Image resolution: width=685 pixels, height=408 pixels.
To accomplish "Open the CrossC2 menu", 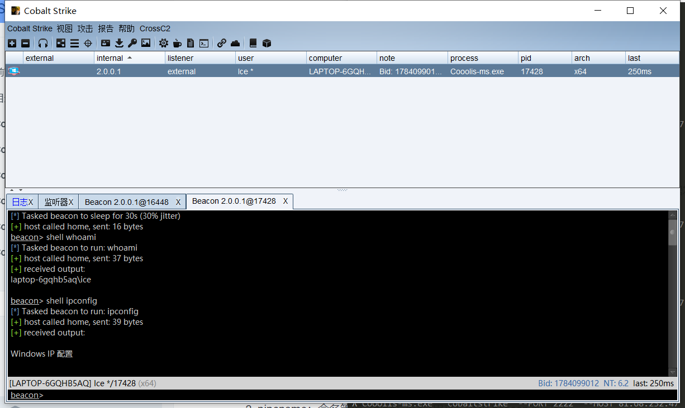I will [155, 28].
